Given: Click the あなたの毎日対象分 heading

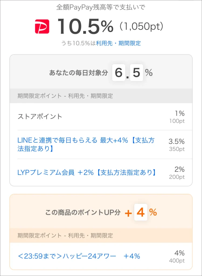Looking at the screenshot, I should pos(78,73).
